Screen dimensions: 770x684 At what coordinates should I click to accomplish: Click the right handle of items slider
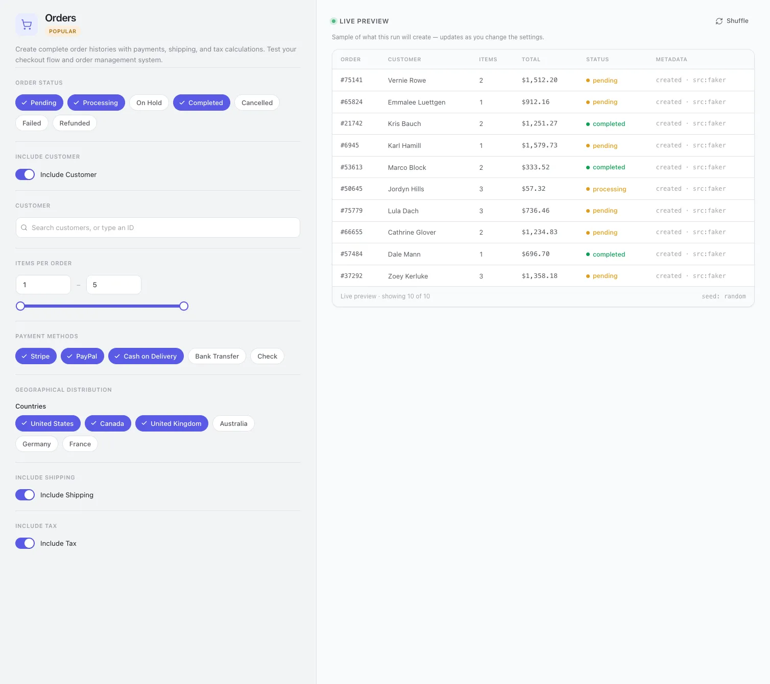(184, 306)
